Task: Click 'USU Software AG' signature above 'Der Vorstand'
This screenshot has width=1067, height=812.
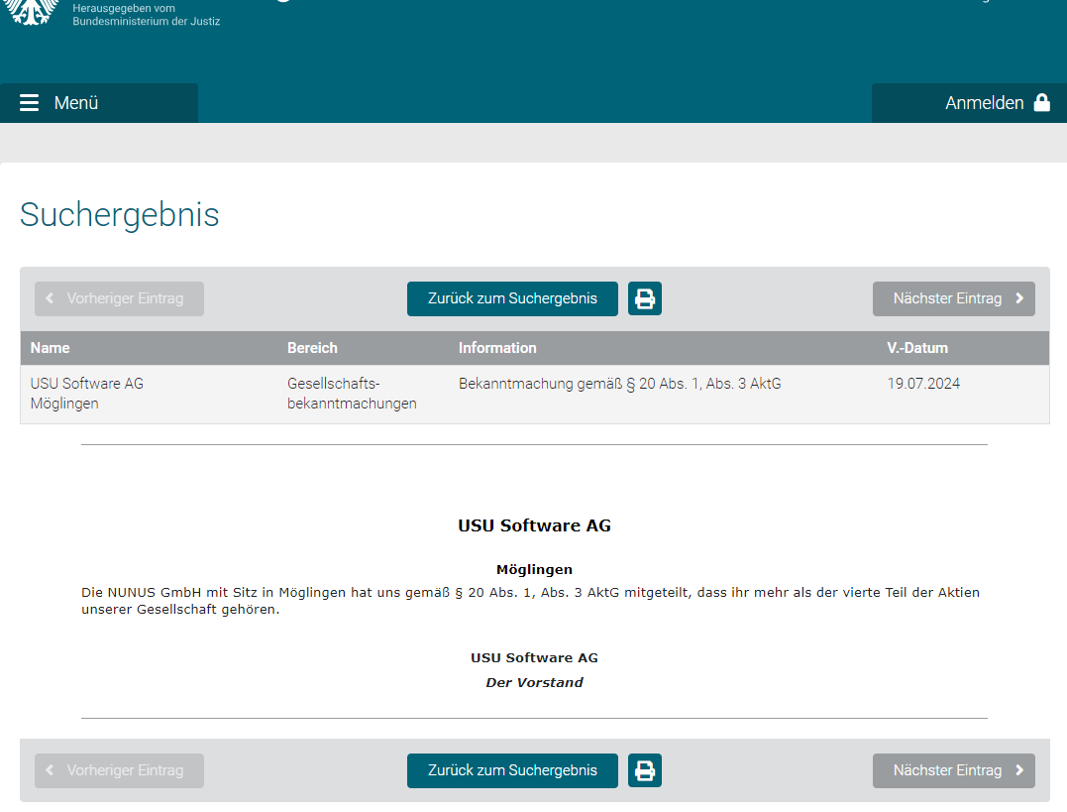Action: point(534,658)
